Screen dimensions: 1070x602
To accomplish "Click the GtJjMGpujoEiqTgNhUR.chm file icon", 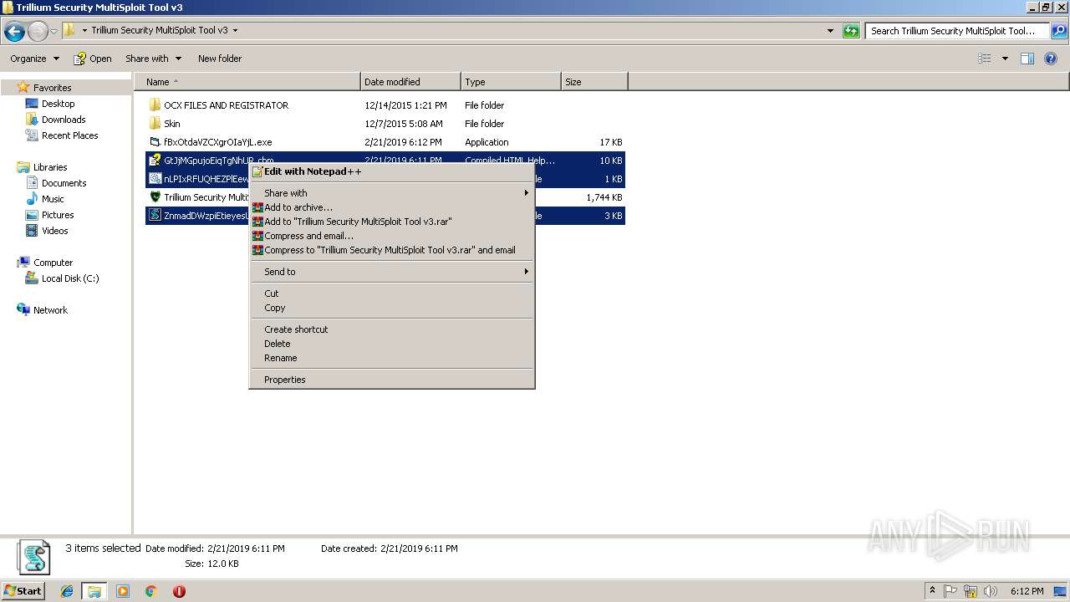I will point(155,161).
